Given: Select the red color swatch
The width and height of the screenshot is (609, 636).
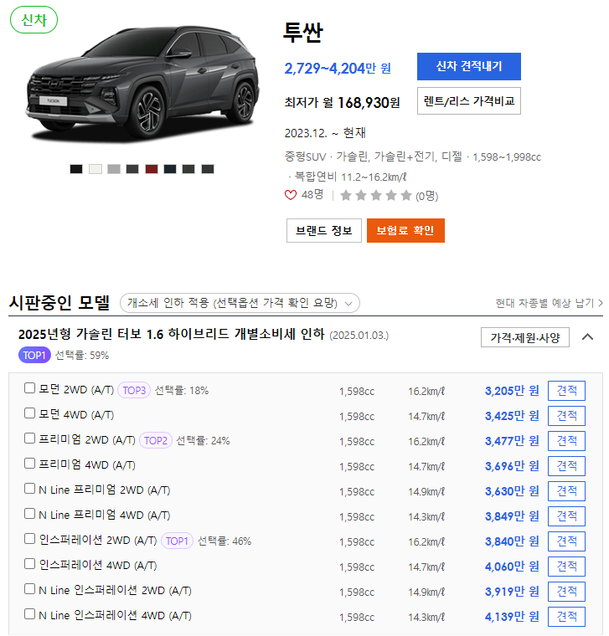Looking at the screenshot, I should 152,169.
